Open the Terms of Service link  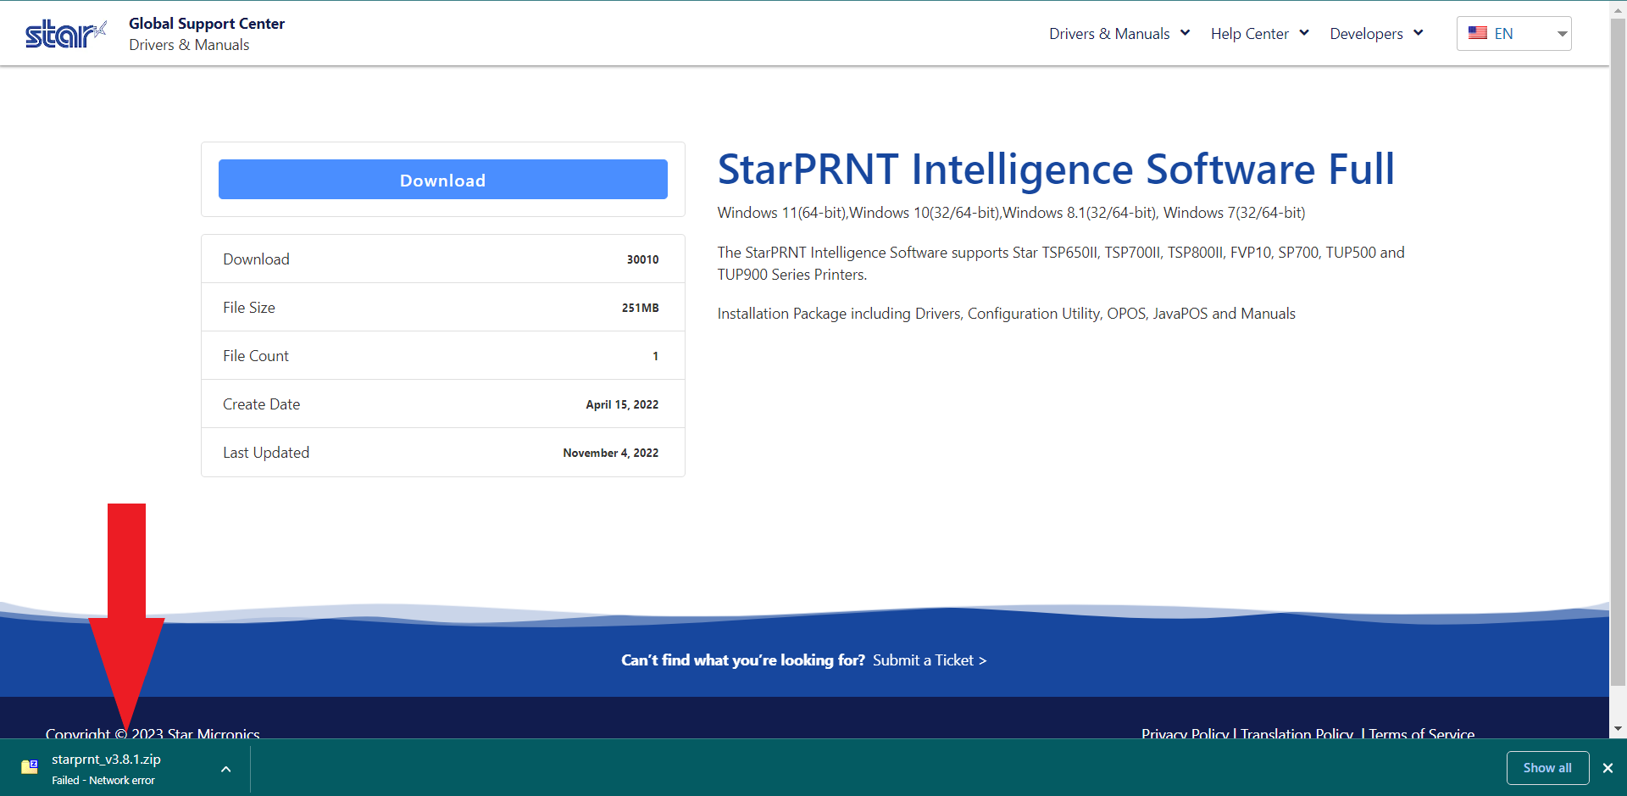[1421, 733]
